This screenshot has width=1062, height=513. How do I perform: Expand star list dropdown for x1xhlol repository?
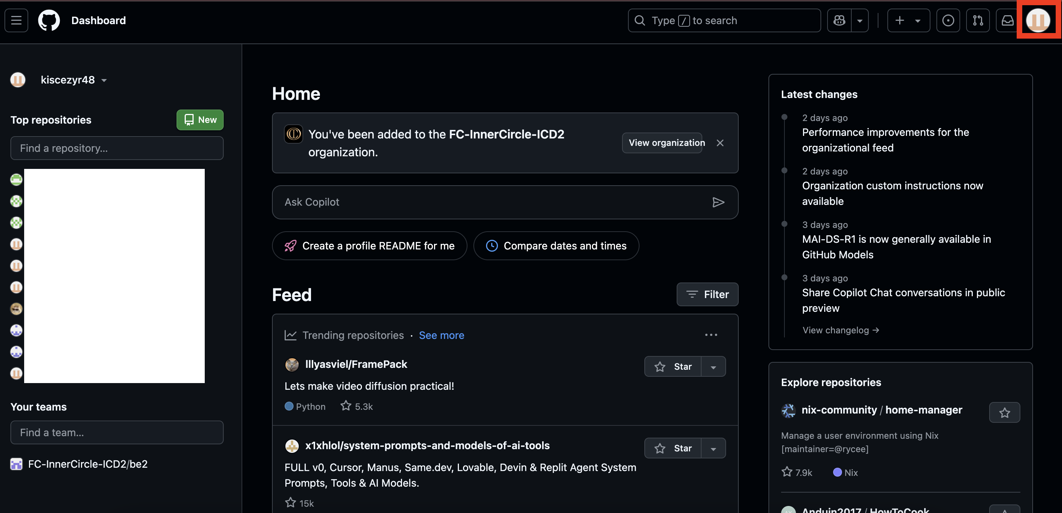[x=713, y=448]
